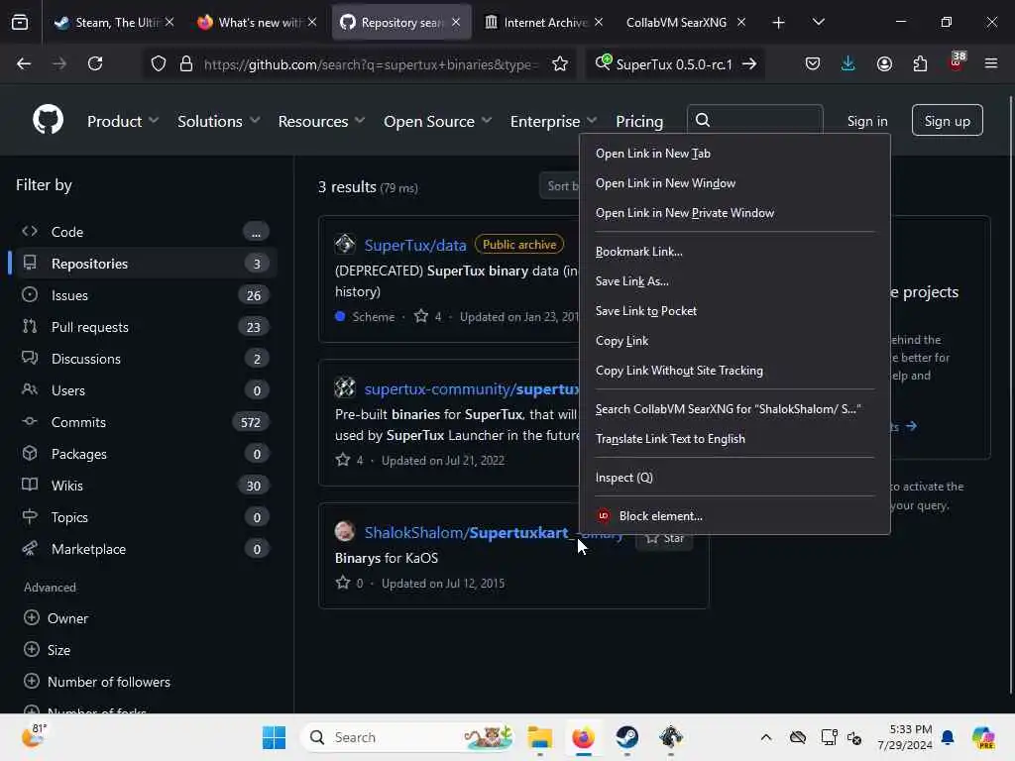Click the uBlock Origin icon with badge 38

[x=957, y=62]
